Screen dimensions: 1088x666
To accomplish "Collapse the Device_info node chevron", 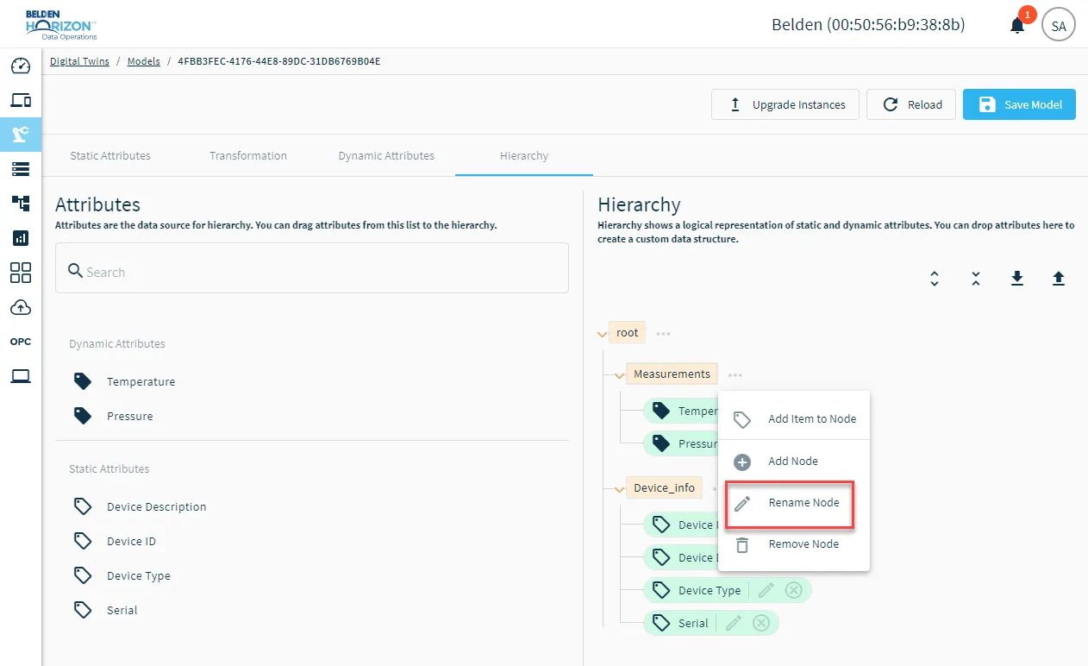I will point(619,489).
